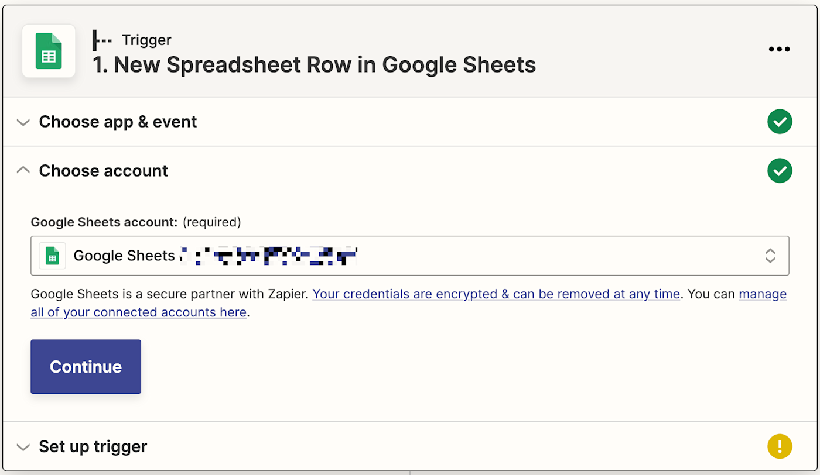Click the Choose app & event heading

click(x=118, y=122)
